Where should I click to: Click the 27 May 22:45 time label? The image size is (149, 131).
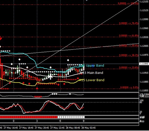(57, 128)
